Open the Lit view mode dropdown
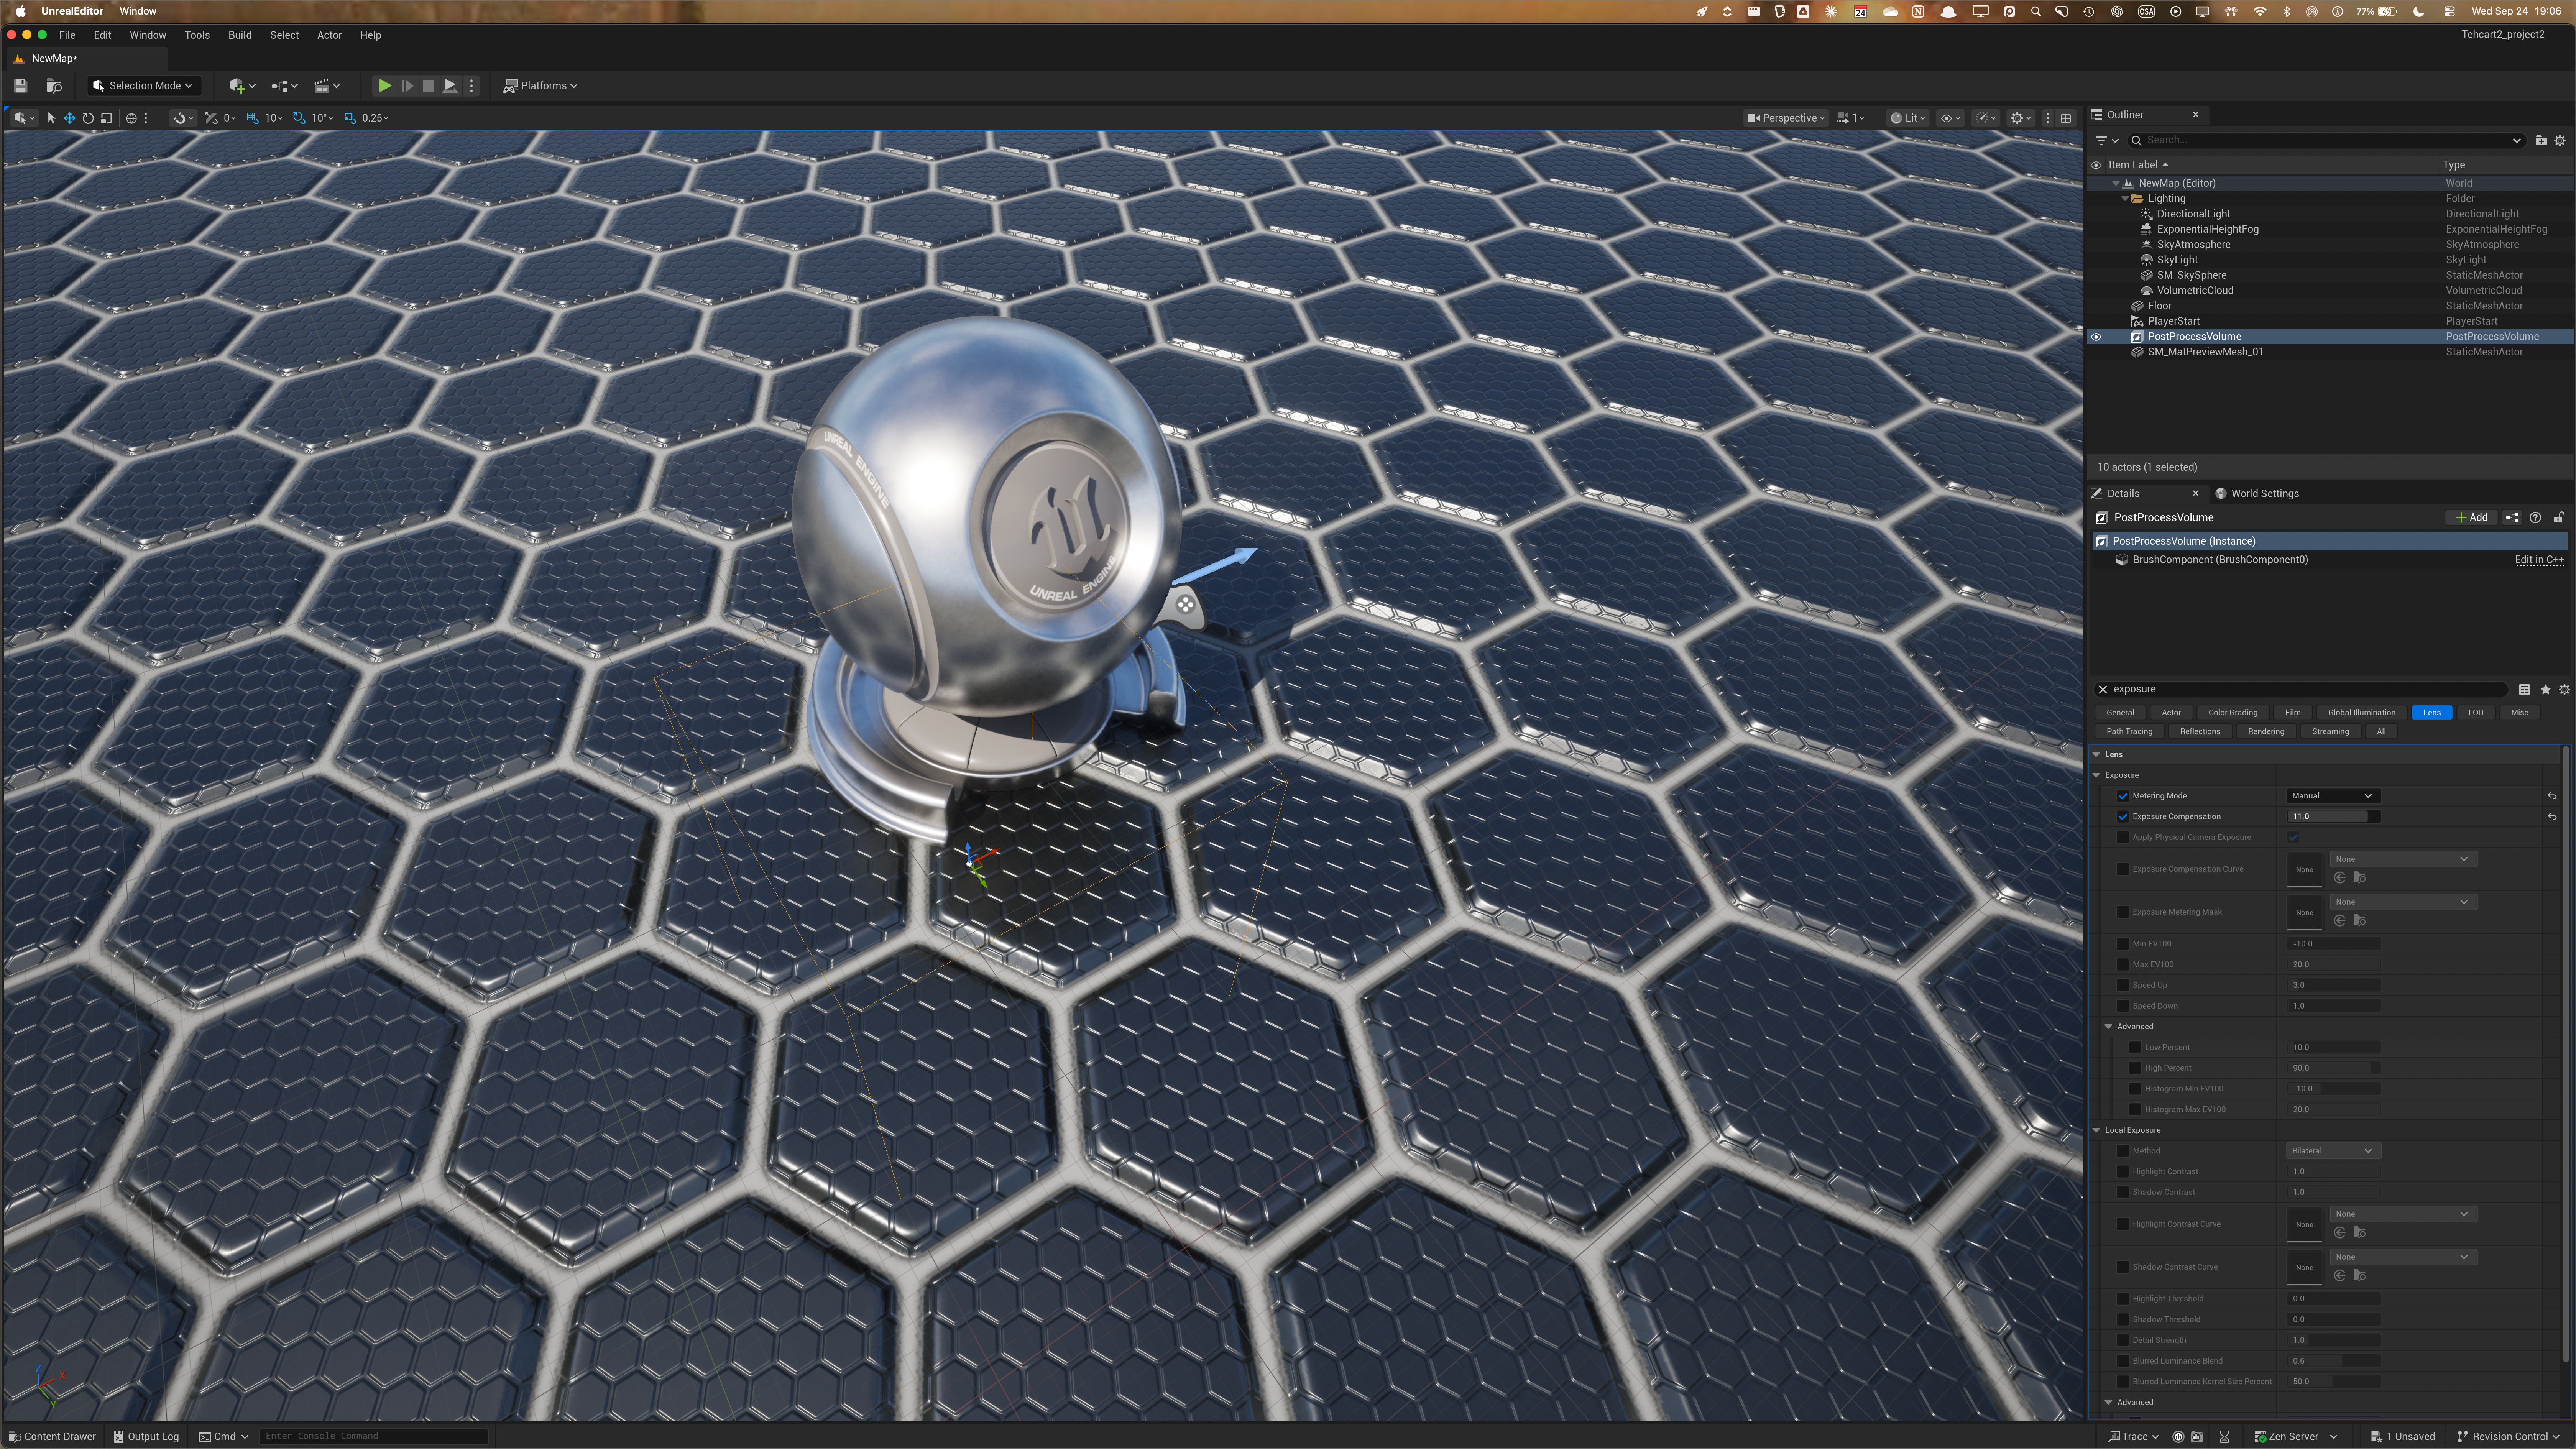This screenshot has width=2576, height=1449. 1907,118
